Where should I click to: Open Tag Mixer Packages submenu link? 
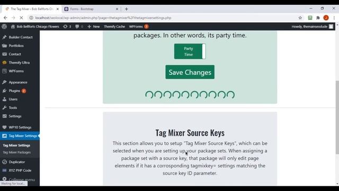point(16,152)
